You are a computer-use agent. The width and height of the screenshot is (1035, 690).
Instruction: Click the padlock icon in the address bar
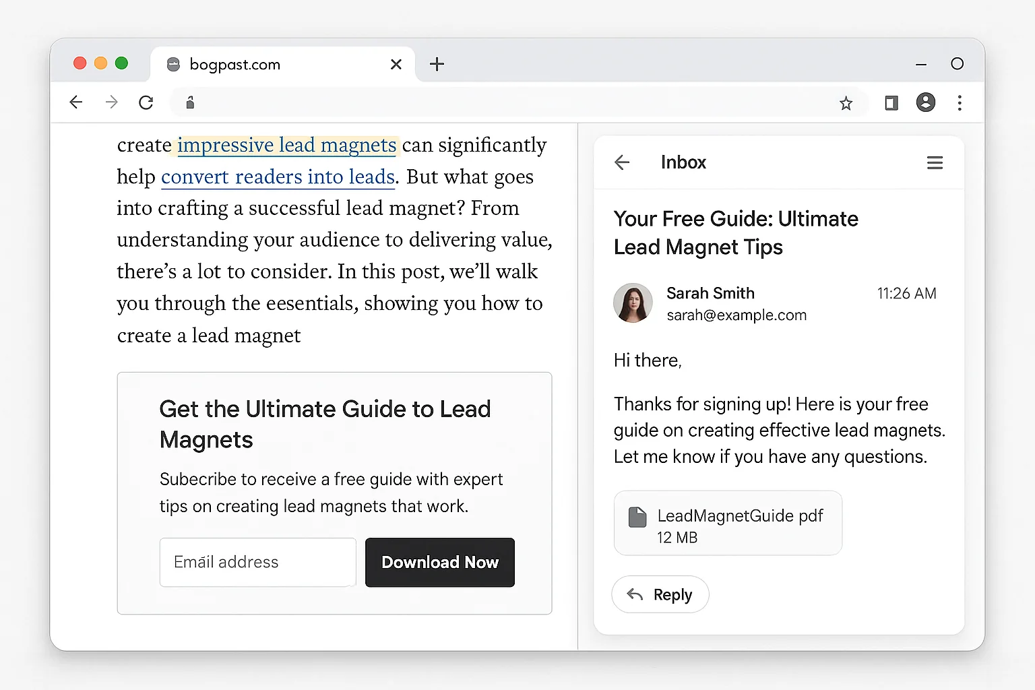(x=189, y=102)
